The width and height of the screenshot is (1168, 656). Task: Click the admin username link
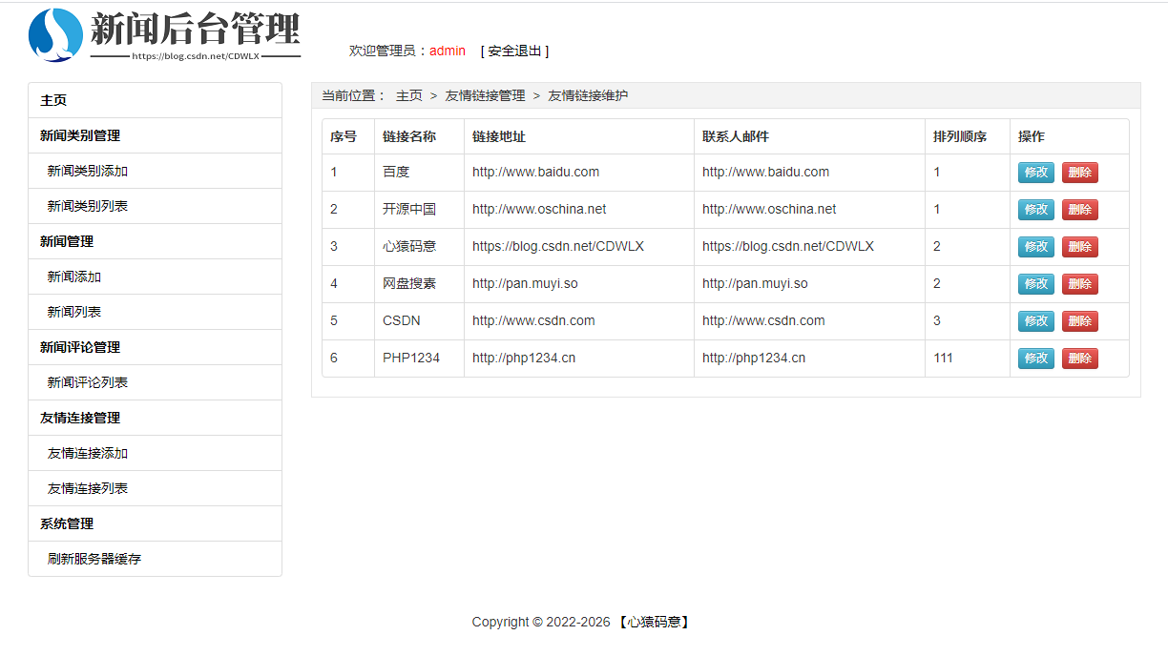click(x=447, y=51)
